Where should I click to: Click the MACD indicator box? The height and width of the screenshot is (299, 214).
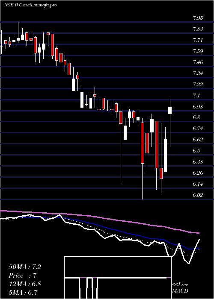[x=118, y=278]
